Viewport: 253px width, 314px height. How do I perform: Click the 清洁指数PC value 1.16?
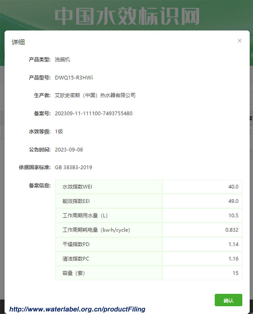point(233,259)
